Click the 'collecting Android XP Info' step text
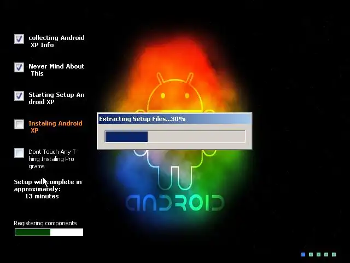Viewport: 350px width, 263px height. [56, 42]
